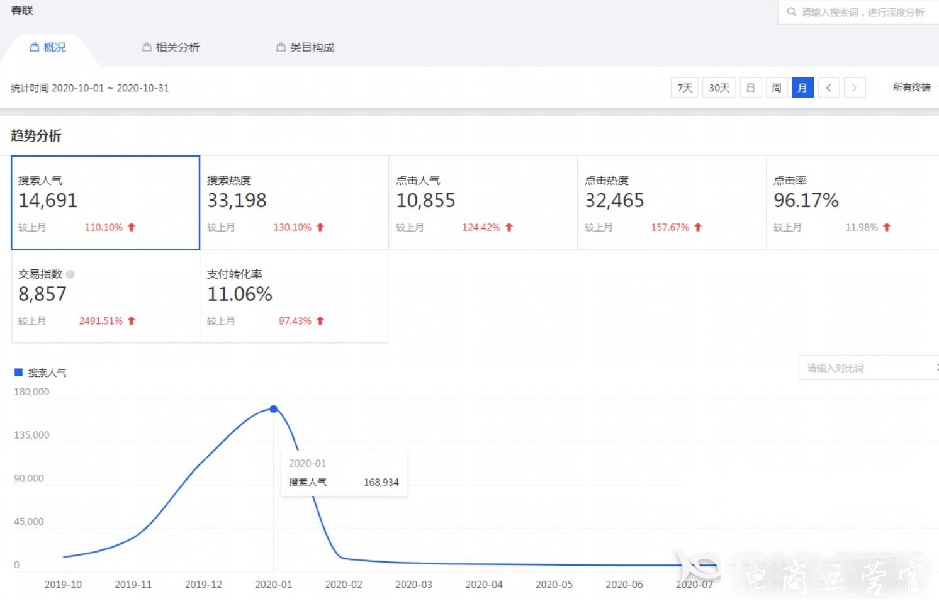
Task: Click the 2020-06 axis label
Action: [624, 585]
